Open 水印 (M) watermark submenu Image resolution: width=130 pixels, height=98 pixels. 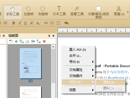tap(78, 82)
